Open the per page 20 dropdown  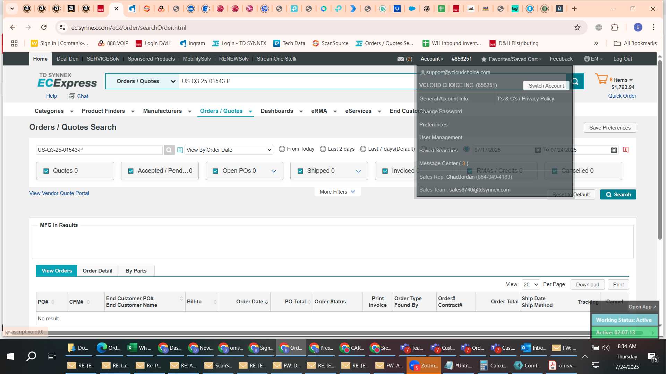(531, 285)
